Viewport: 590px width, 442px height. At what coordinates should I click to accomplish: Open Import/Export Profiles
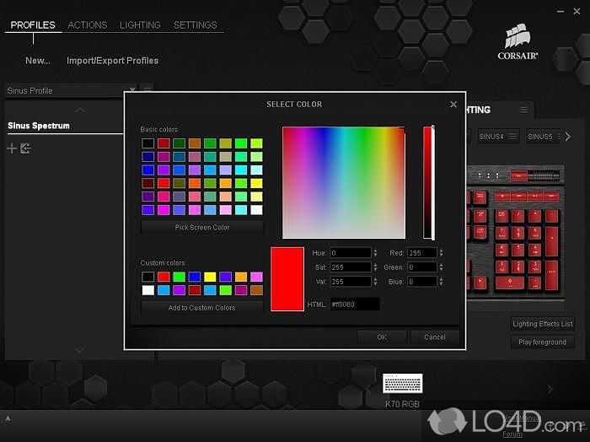tap(112, 61)
